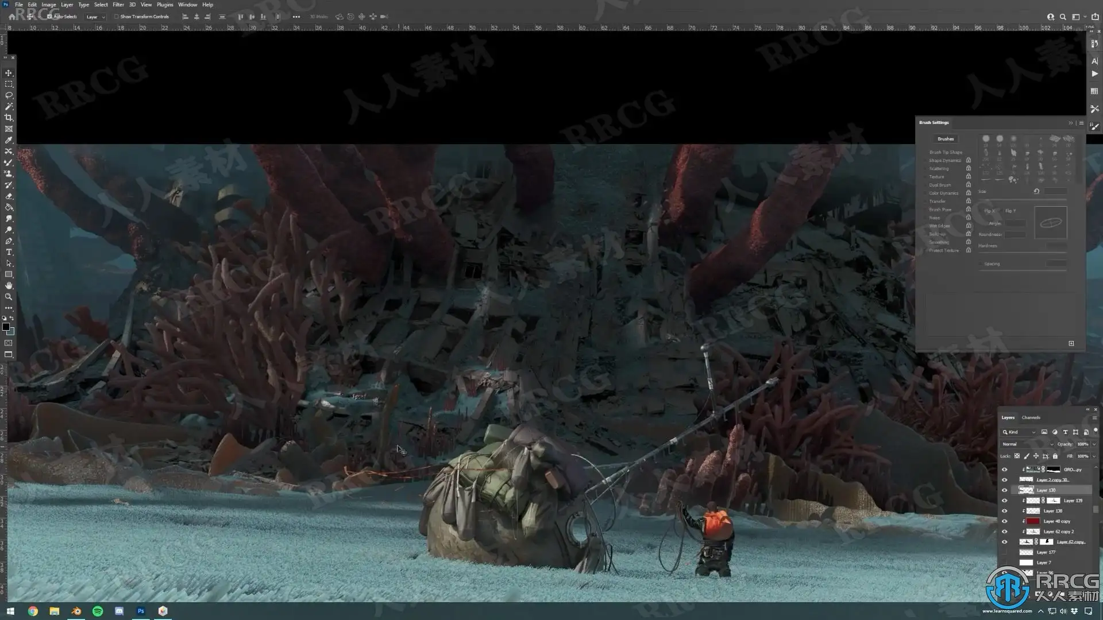
Task: Hide the Layer 130 layer
Action: click(x=1004, y=490)
